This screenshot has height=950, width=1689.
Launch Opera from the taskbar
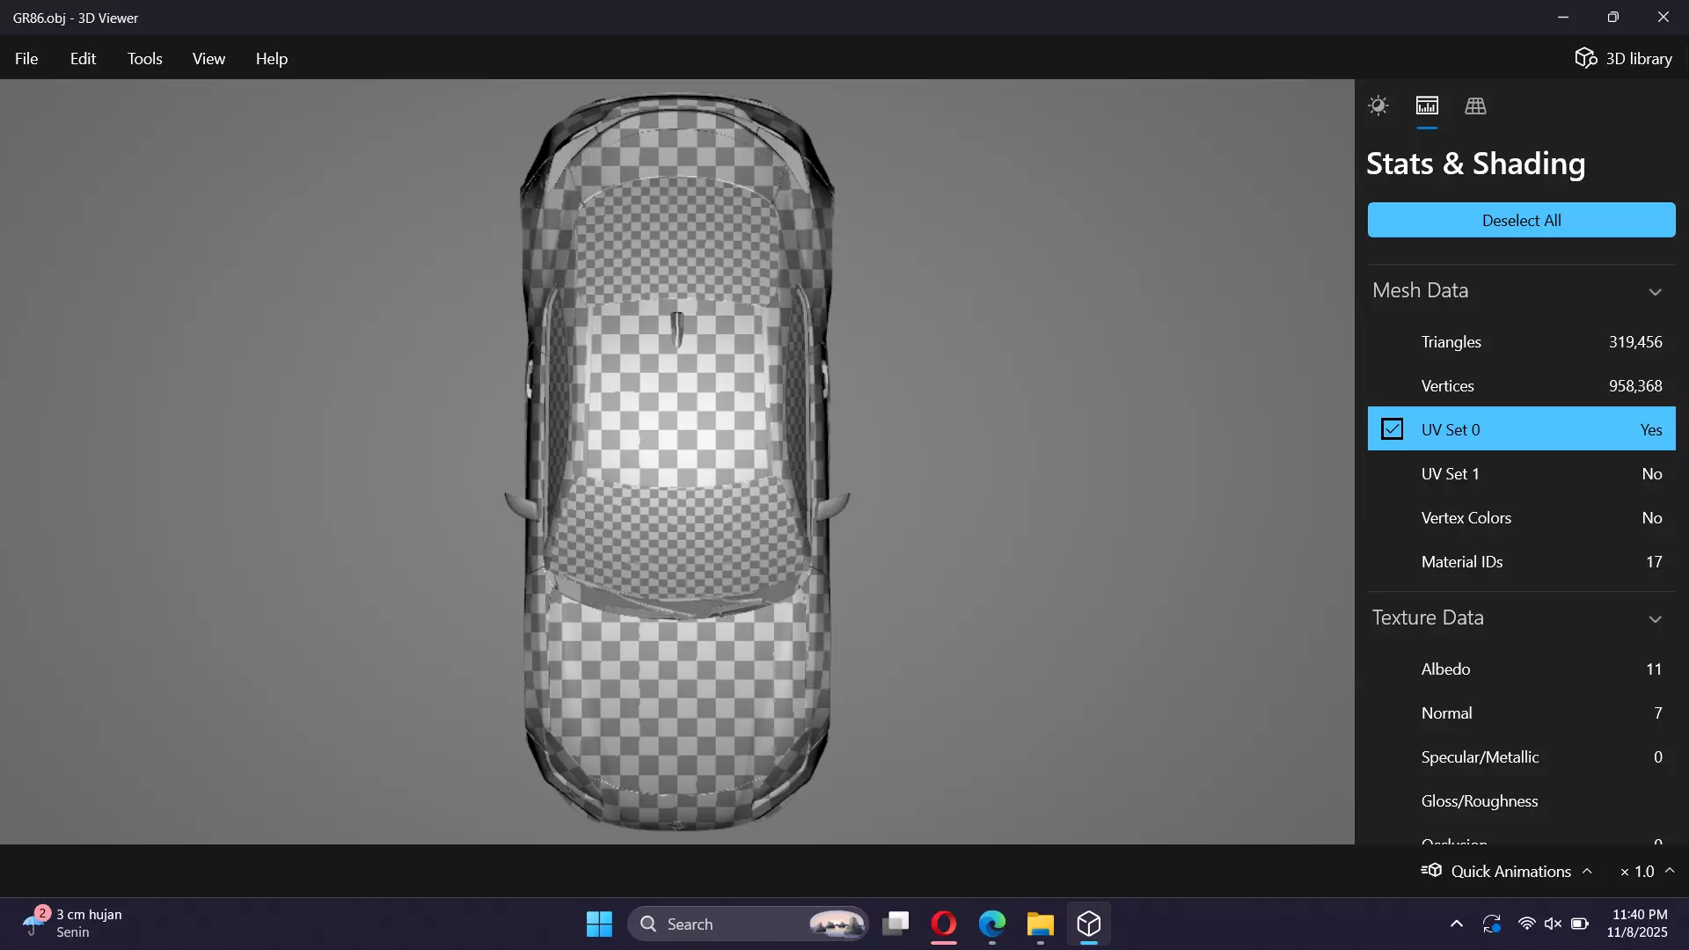[944, 924]
